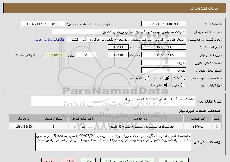Click service code cell ب-9-91
Viewport: 230px width, 162px height.
[x=198, y=126]
